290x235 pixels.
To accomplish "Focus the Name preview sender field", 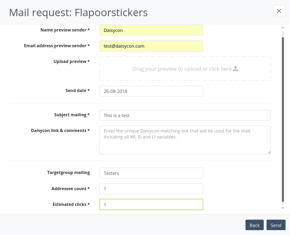I will tap(151, 30).
